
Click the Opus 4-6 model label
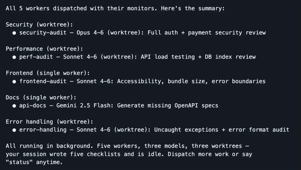tap(90, 33)
